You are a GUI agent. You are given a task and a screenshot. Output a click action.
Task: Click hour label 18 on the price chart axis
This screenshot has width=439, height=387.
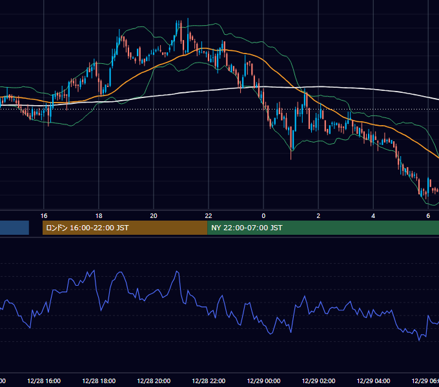coord(99,216)
